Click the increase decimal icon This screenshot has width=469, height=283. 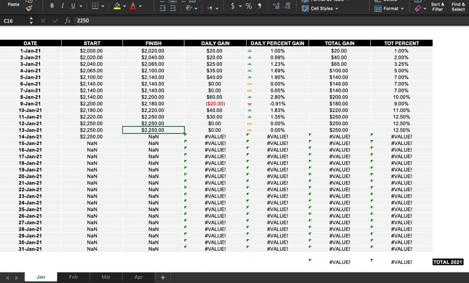(277, 6)
